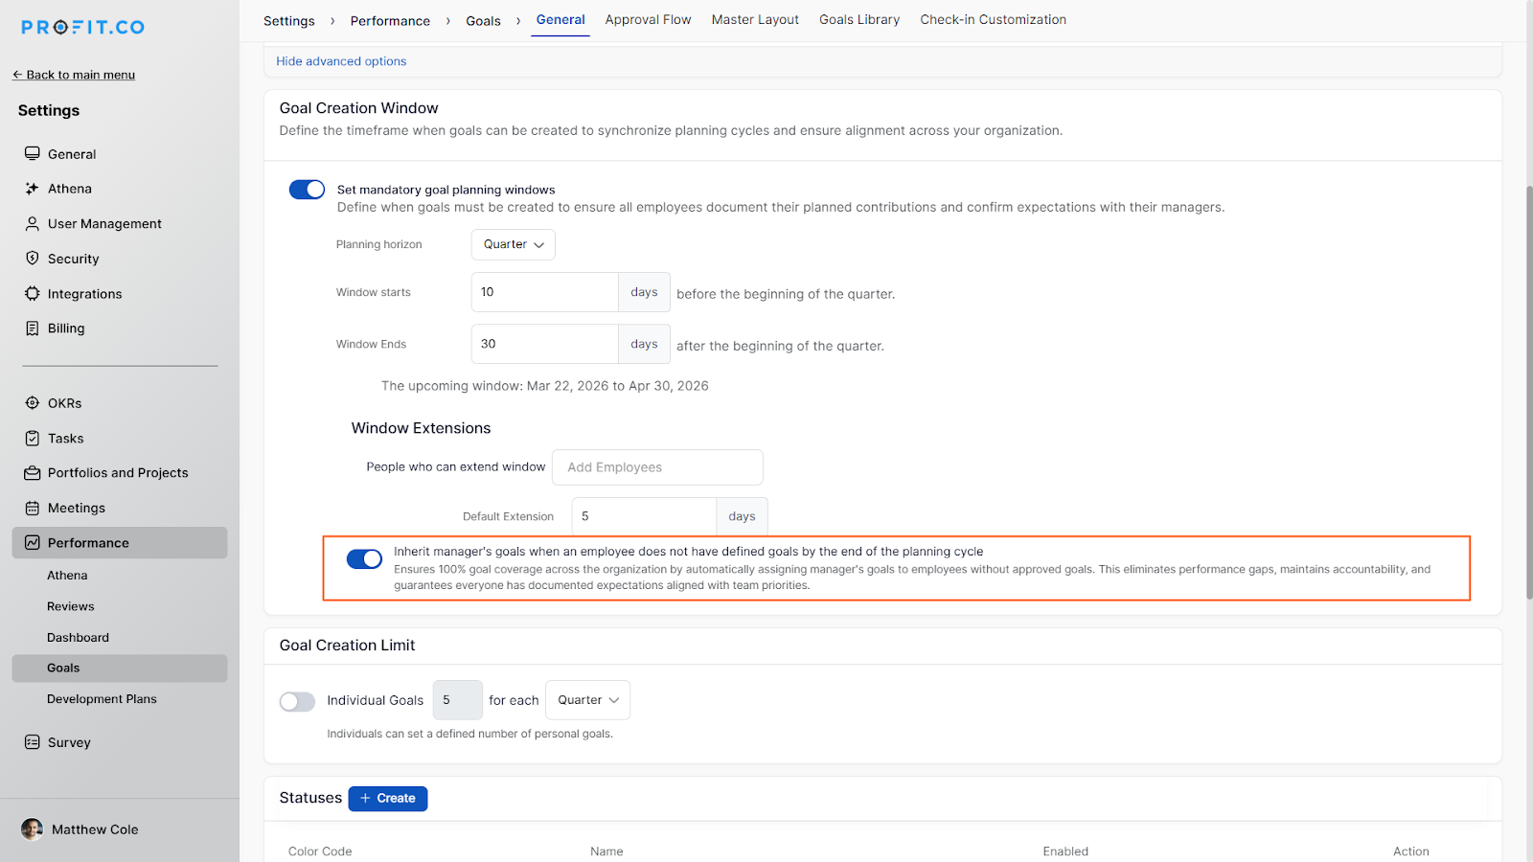Click the Billing receipt icon

tap(32, 329)
